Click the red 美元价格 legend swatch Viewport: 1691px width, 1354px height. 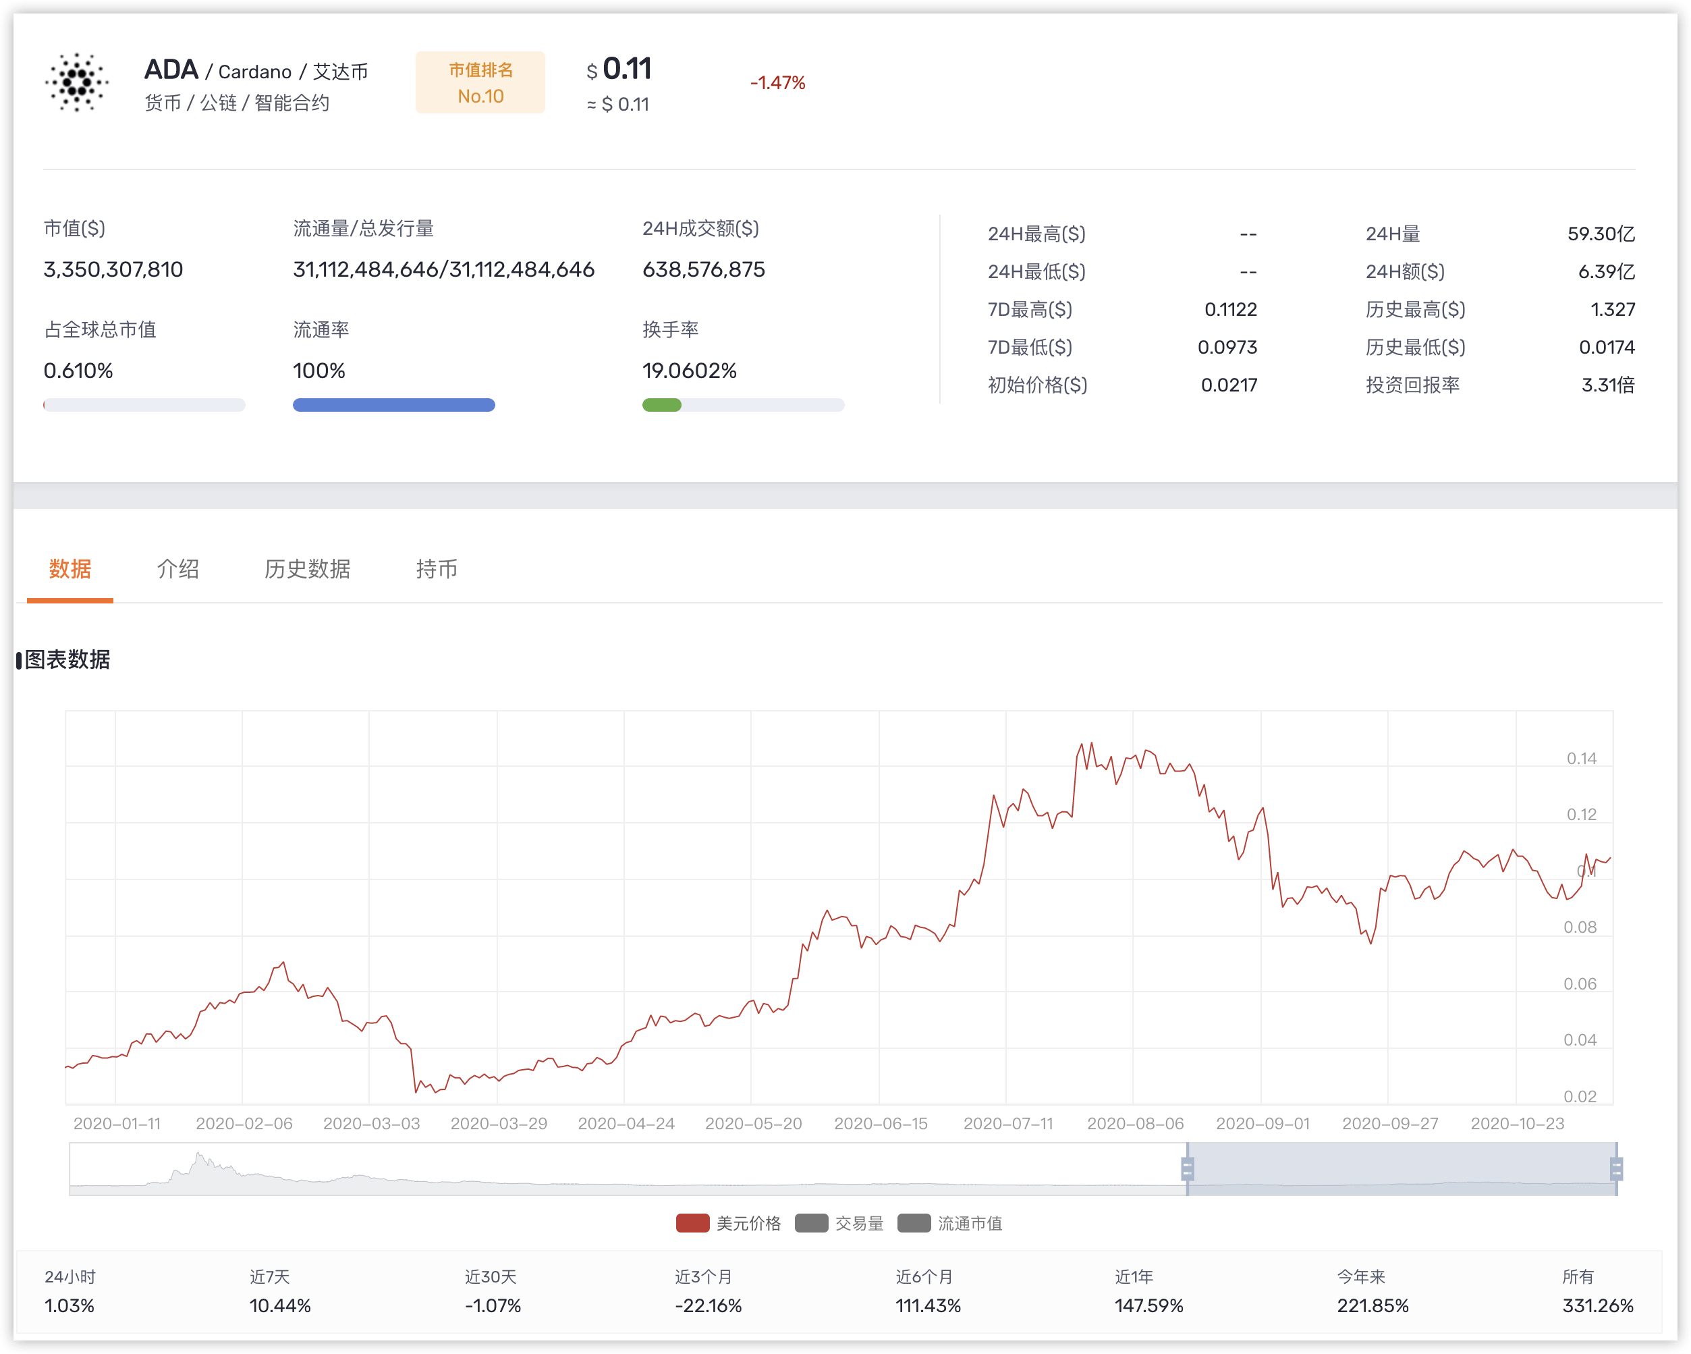pos(692,1223)
